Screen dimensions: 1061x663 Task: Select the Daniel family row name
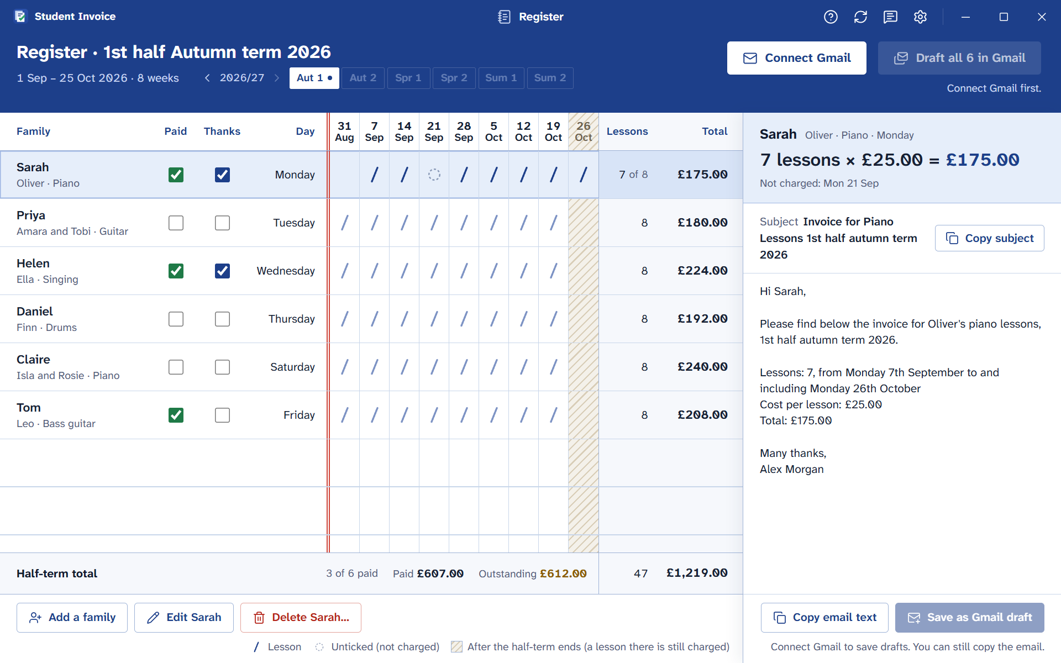pyautogui.click(x=35, y=312)
